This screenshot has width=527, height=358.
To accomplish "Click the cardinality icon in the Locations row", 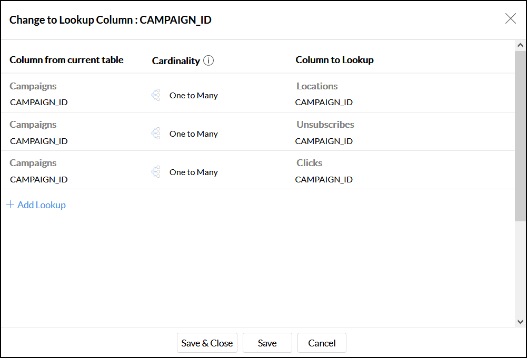I will pos(156,95).
